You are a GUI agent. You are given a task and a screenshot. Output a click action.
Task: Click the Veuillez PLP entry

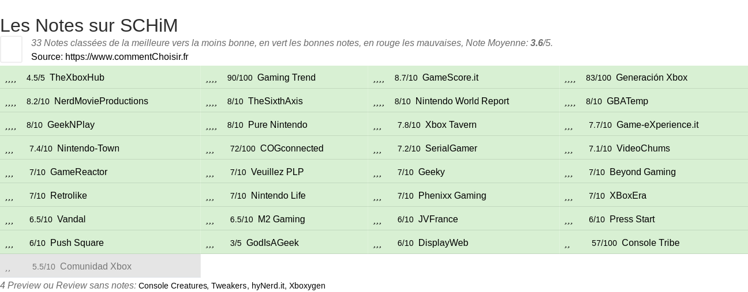[277, 172]
